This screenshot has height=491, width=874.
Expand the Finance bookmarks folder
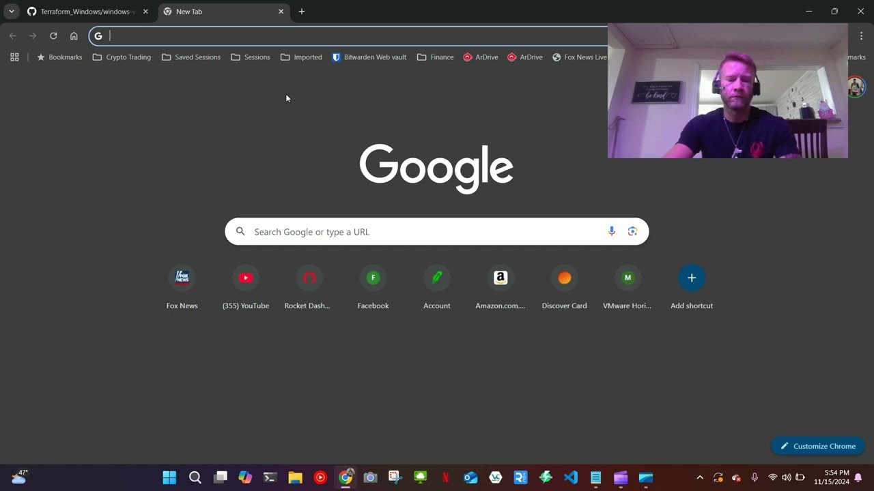click(435, 57)
